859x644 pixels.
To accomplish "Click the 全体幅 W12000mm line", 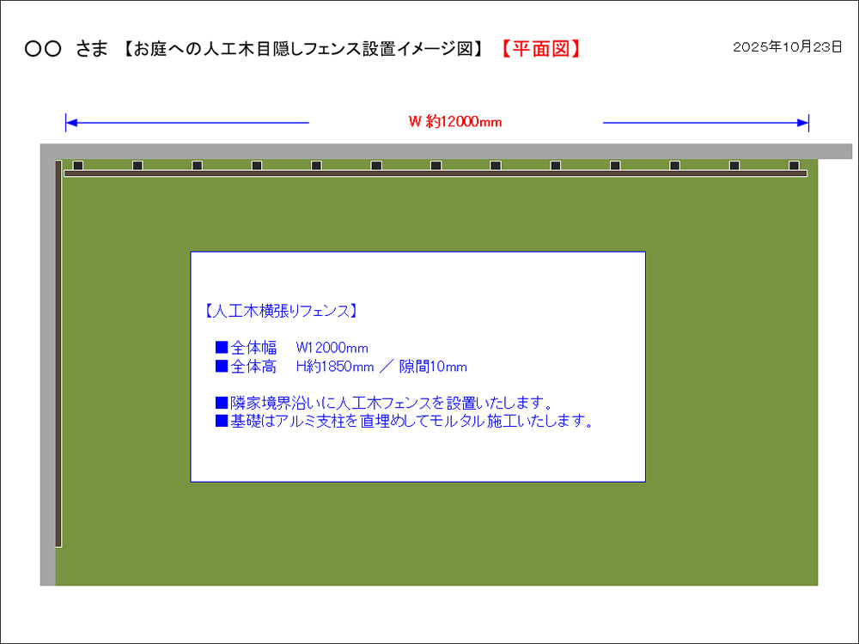I will point(291,348).
